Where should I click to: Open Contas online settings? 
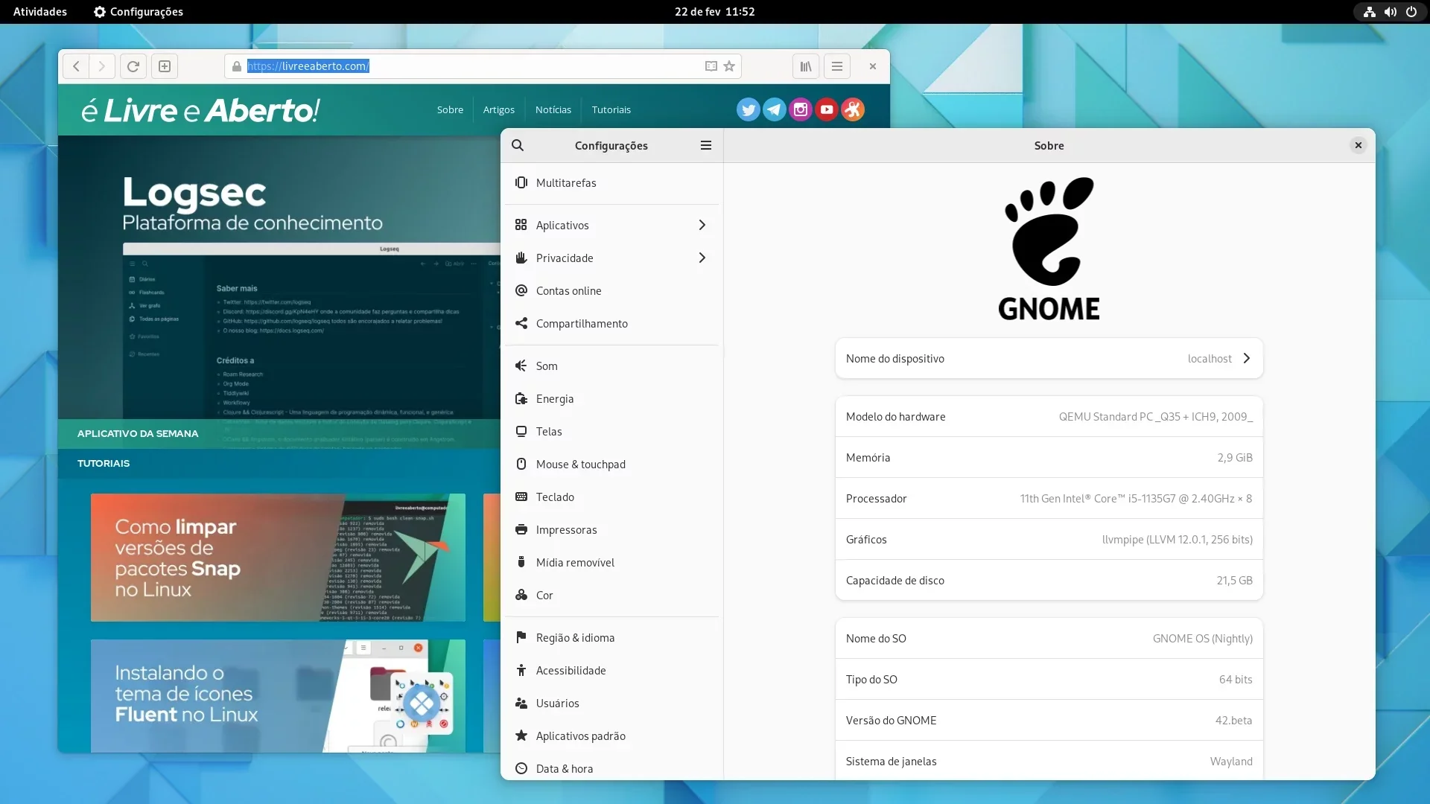point(611,290)
